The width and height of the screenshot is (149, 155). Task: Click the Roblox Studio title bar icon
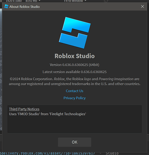click(6, 7)
